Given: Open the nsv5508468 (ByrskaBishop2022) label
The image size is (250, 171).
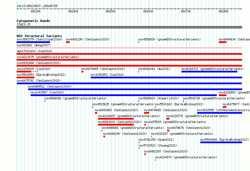Looking at the screenshot, I should pyautogui.click(x=224, y=140).
